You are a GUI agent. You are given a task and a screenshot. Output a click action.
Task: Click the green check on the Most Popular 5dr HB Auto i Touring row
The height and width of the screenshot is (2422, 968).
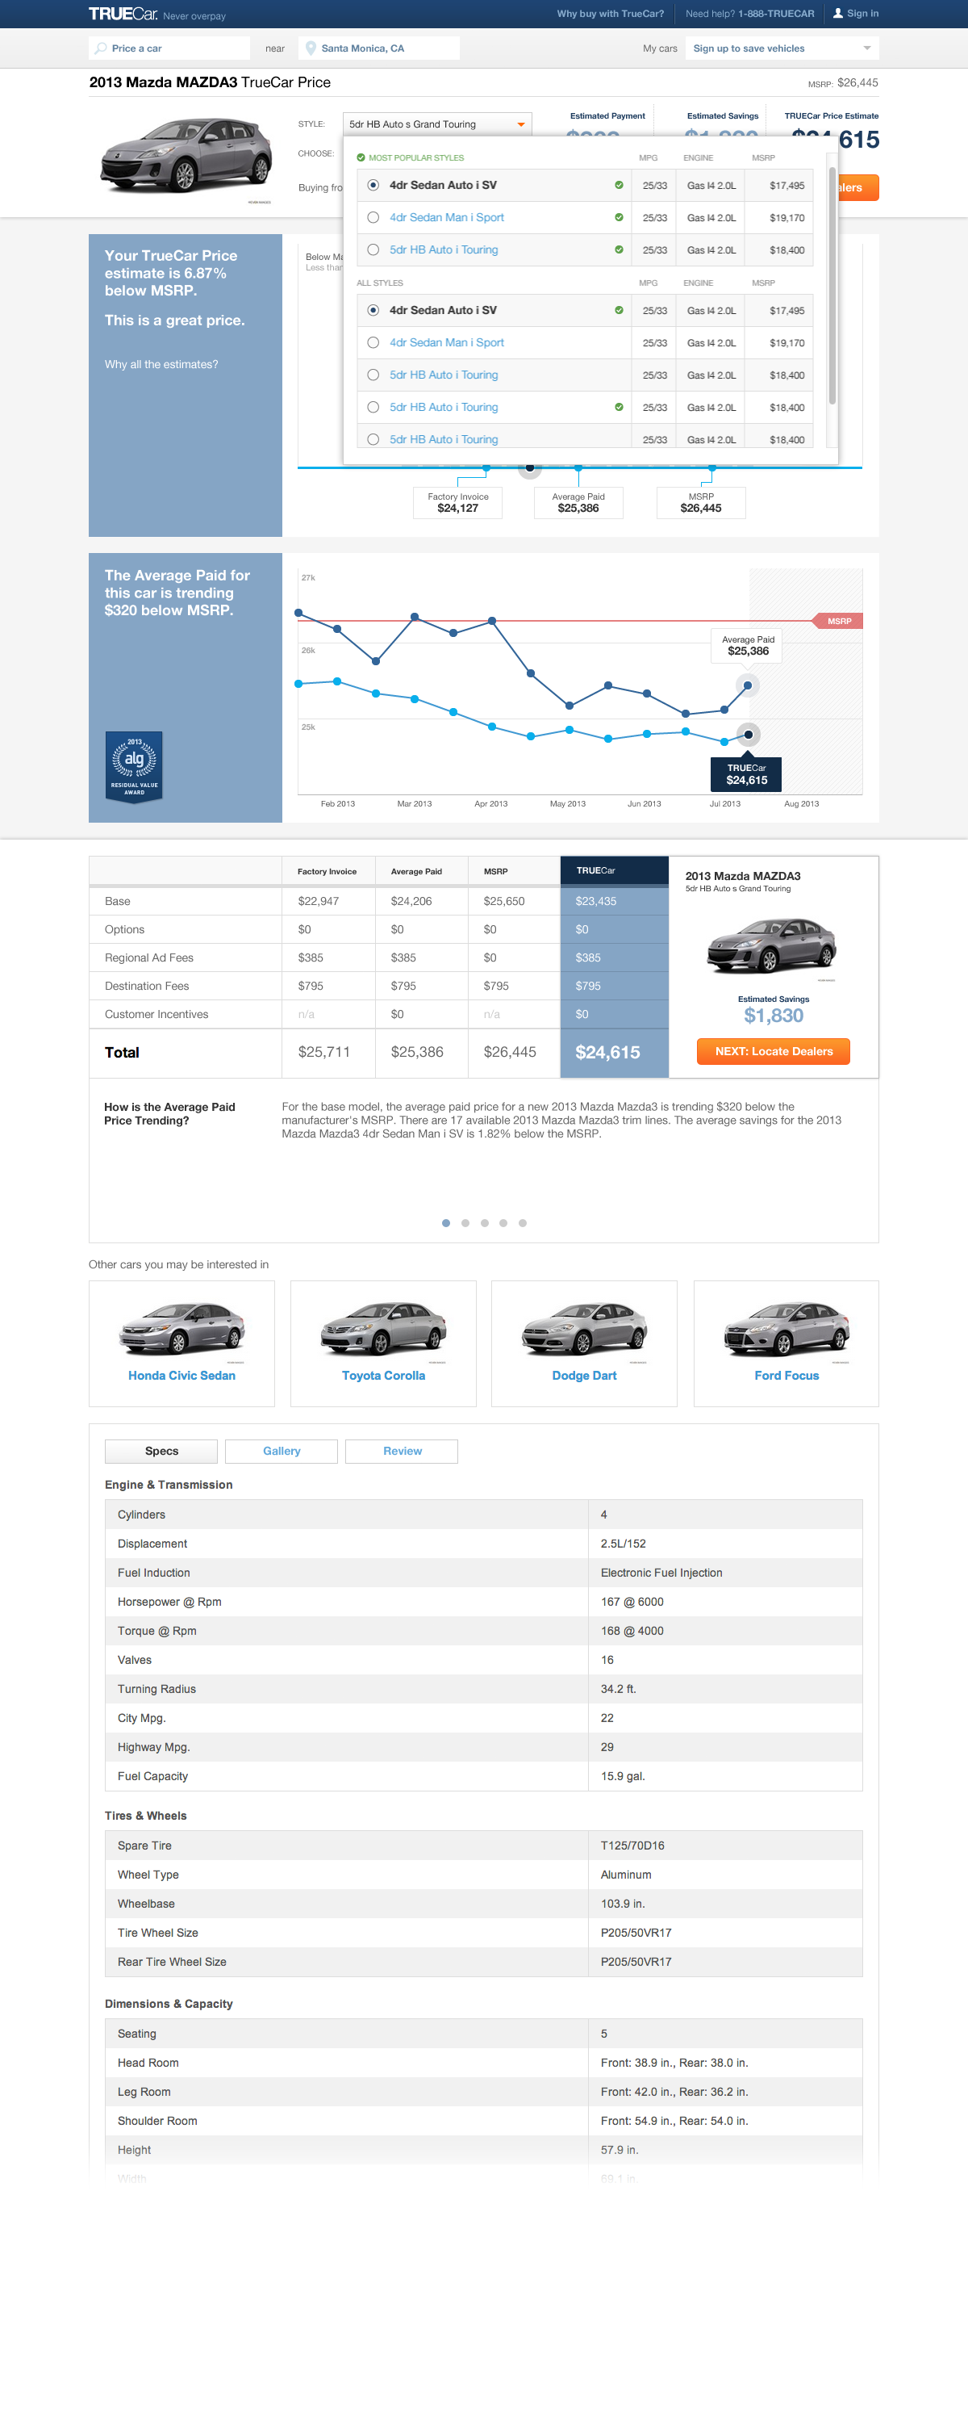click(x=619, y=250)
